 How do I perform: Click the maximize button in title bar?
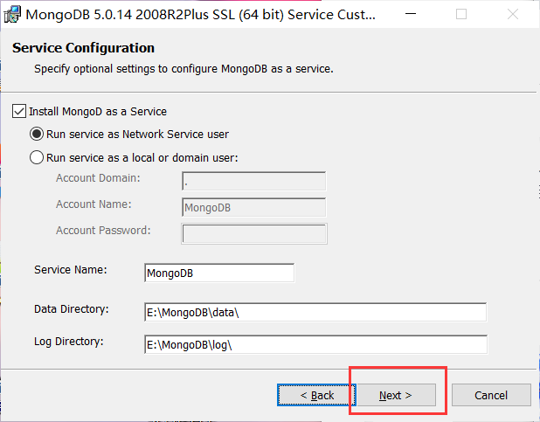click(x=461, y=15)
